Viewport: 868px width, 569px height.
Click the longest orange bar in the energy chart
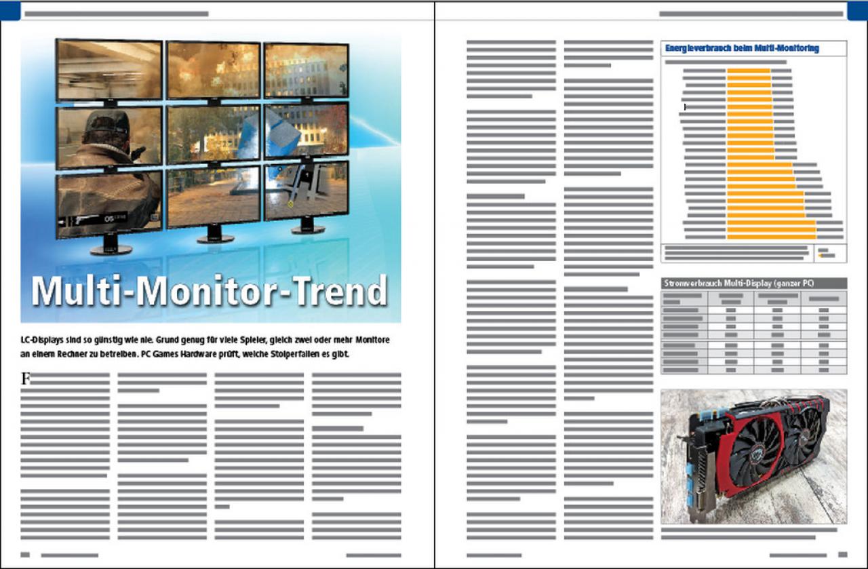772,236
